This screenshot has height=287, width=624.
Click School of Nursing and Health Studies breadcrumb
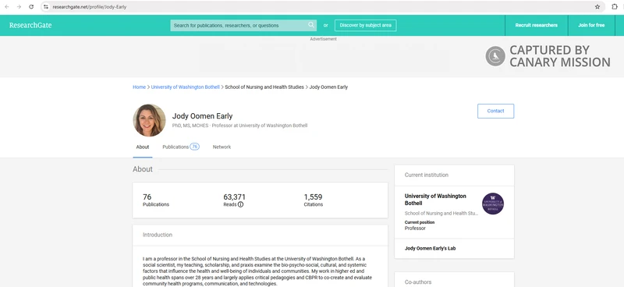point(264,87)
